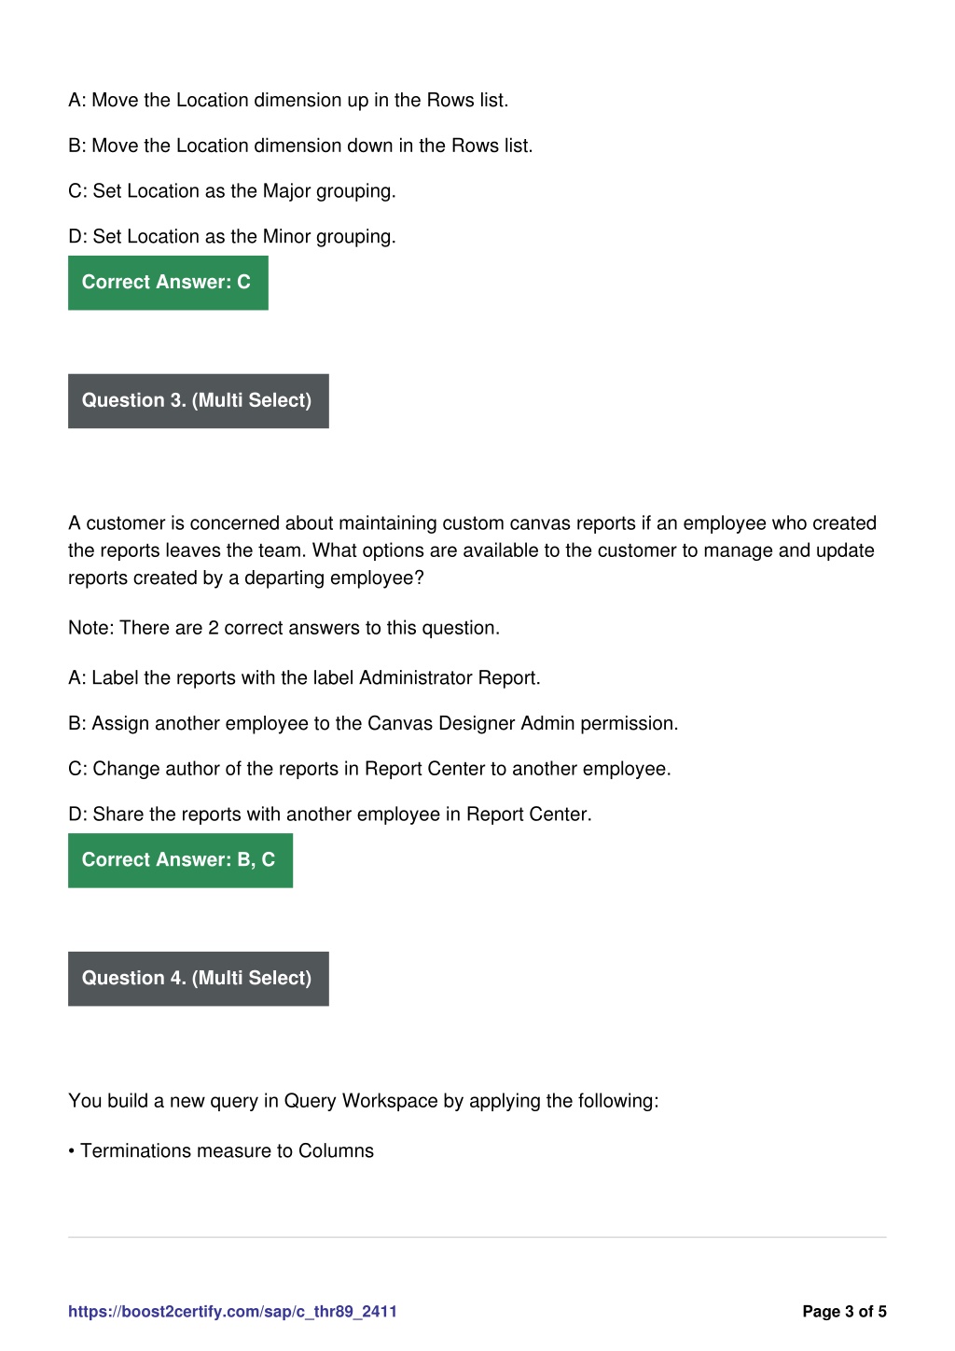Image resolution: width=955 pixels, height=1351 pixels.
Task: Click the line ending with 'reports created by a departing employee?'
Action: point(246,578)
